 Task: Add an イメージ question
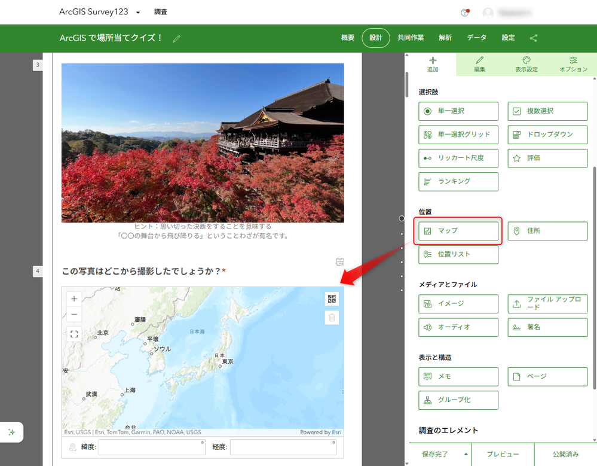tap(458, 304)
